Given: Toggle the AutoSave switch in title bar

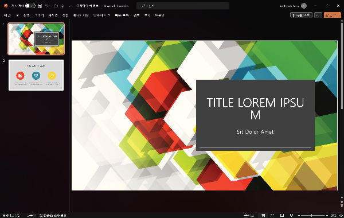Looking at the screenshot, I should click(30, 6).
